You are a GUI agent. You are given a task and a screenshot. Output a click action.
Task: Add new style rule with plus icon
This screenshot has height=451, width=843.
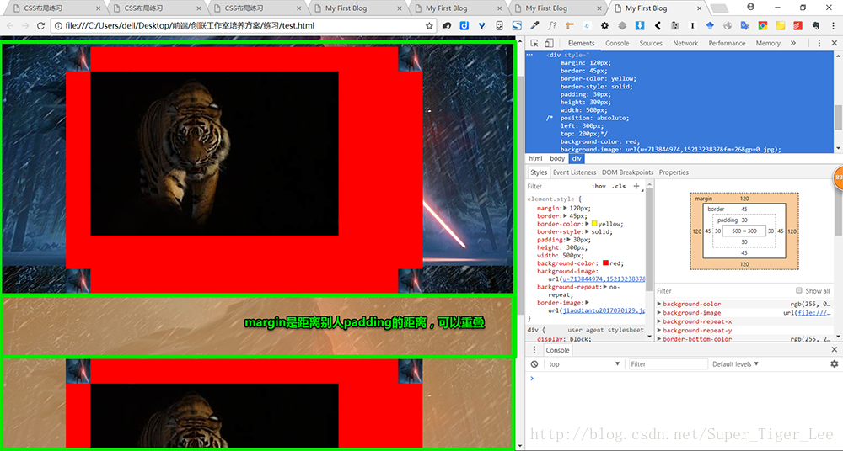pos(636,186)
